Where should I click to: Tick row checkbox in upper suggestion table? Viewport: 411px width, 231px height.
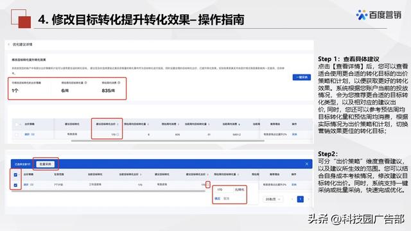[x=17, y=134]
